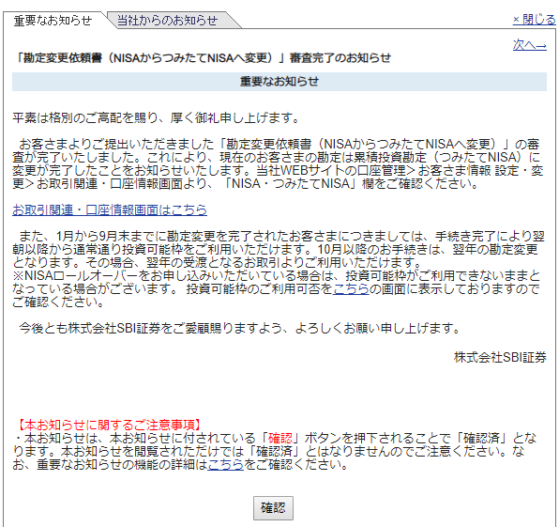
Task: Click the 株式会社SBI証券 signature text
Action: 500,357
